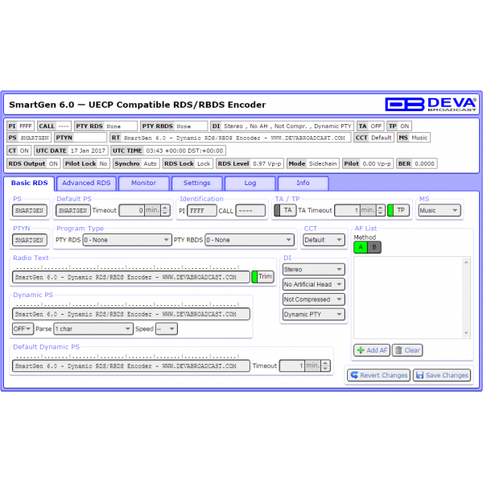The width and height of the screenshot is (483, 483).
Task: Click the Default Dynamic PS Timeout stepper
Action: tap(325, 365)
